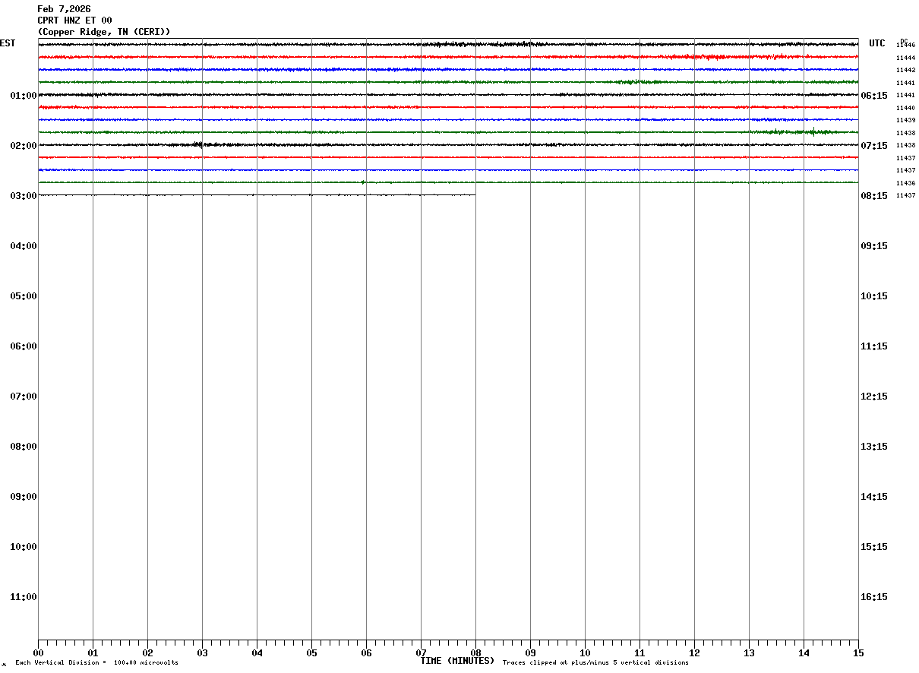The image size is (919, 673).
Task: Click the 13:15 UTC time label
Action: point(874,447)
